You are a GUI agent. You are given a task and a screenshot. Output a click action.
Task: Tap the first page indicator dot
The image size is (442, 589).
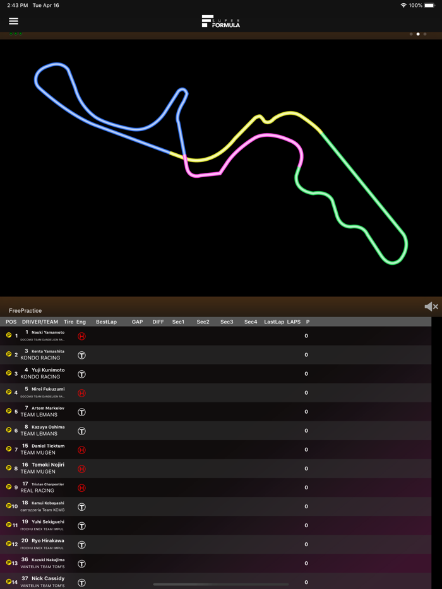click(411, 34)
